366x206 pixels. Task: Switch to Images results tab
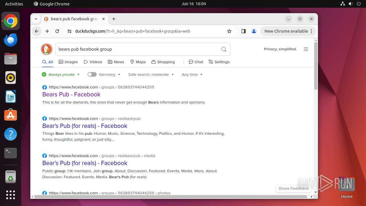(68, 62)
